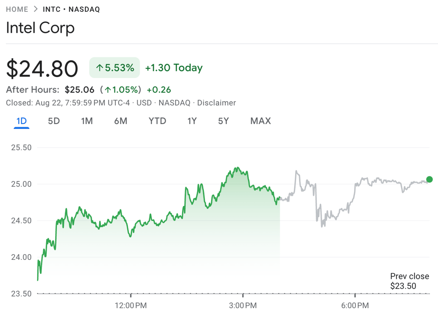View the 5Y time range
438x314 pixels.
[223, 121]
